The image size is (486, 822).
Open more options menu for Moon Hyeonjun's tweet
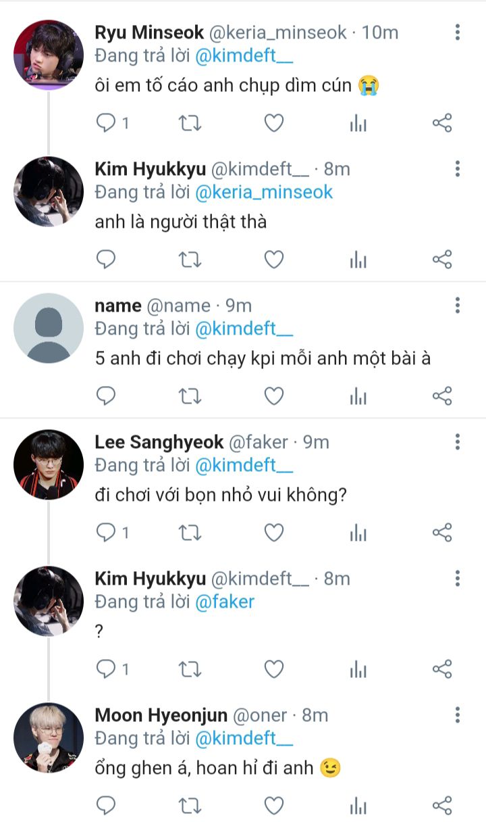[x=458, y=715]
